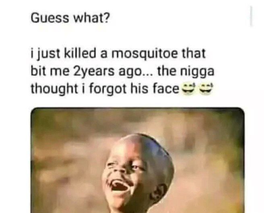
Task: Click the word 'bit' starting second line
Action: click(38, 71)
